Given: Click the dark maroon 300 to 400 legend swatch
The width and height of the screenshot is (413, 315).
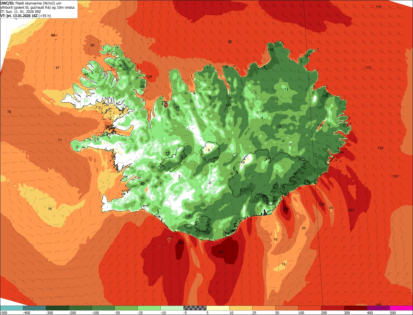Looking at the screenshot, I should coord(356,308).
